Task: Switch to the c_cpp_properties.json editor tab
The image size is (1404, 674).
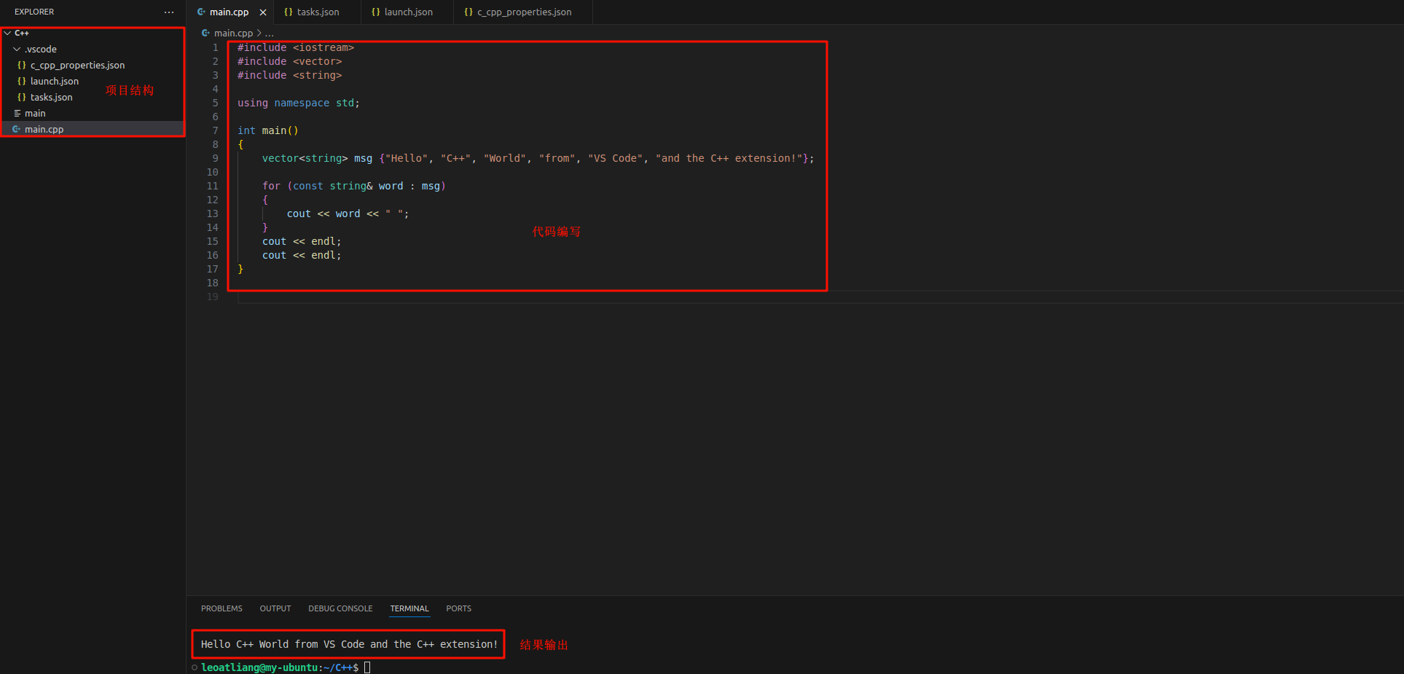Action: pos(523,12)
